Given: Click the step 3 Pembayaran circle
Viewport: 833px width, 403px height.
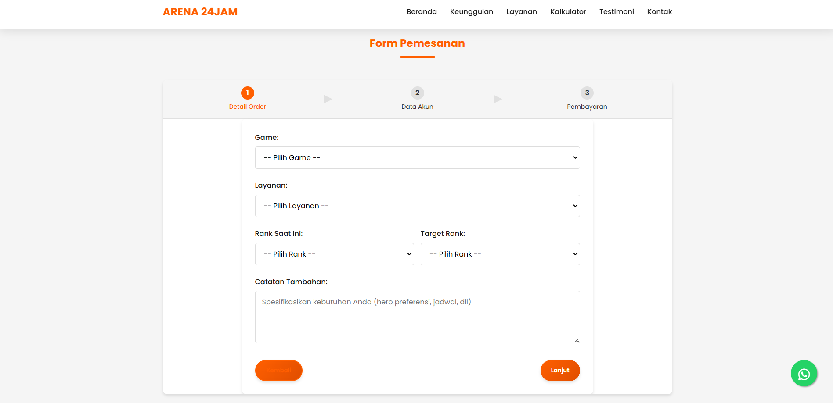Looking at the screenshot, I should pyautogui.click(x=587, y=93).
